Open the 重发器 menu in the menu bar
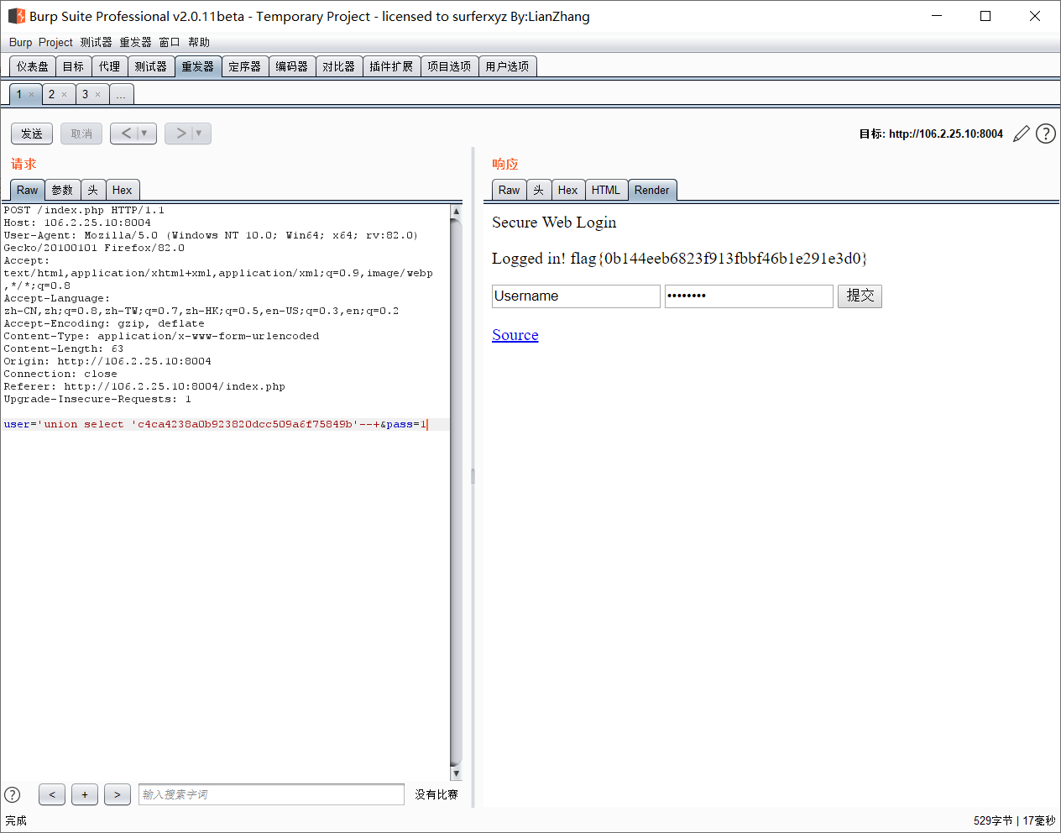Viewport: 1061px width, 833px height. tap(135, 42)
